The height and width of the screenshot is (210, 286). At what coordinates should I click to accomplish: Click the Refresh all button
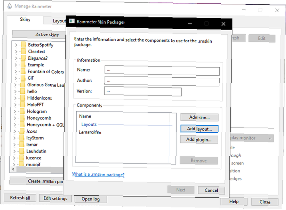point(20,198)
